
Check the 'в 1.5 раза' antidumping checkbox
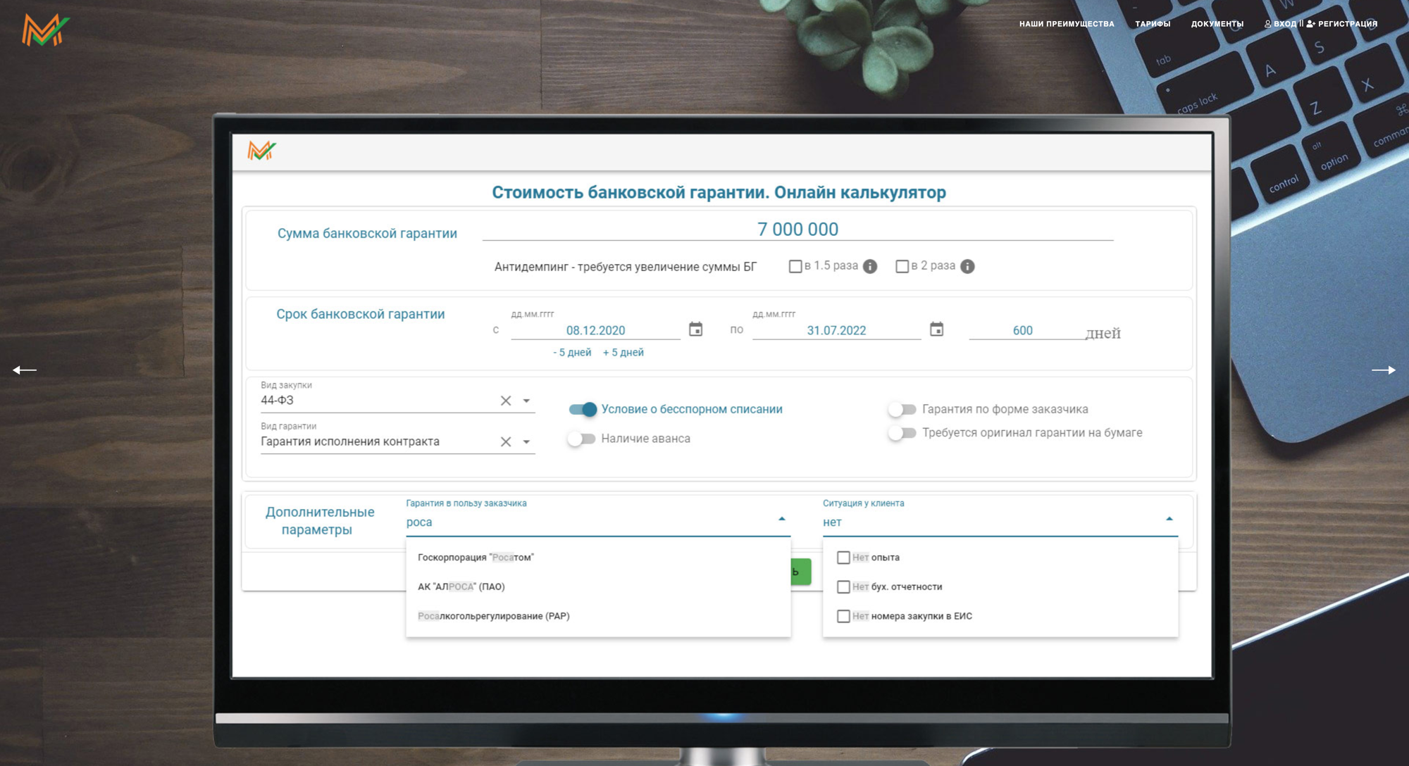click(795, 266)
